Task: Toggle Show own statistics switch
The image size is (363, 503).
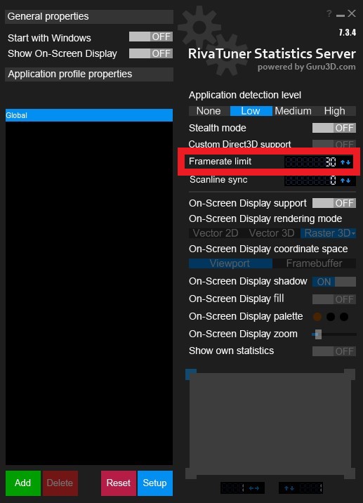Action: point(334,351)
